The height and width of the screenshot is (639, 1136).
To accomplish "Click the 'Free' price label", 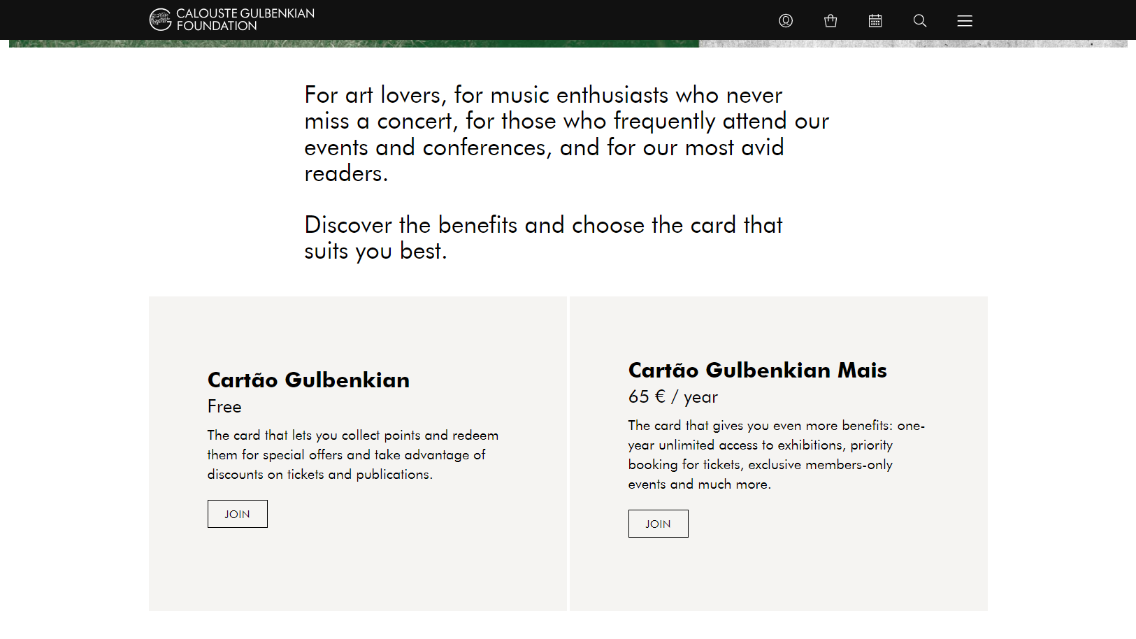I will click(224, 407).
